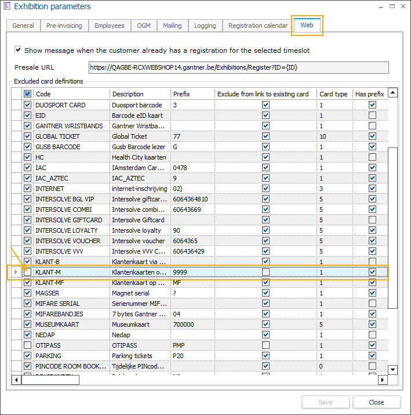Screen dimensions: 411x415
Task: Toggle Has prefix for the EID row
Action: pyautogui.click(x=372, y=116)
